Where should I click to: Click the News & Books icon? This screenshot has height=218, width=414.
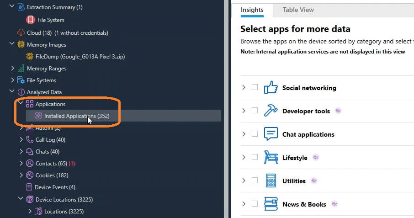[x=271, y=204]
